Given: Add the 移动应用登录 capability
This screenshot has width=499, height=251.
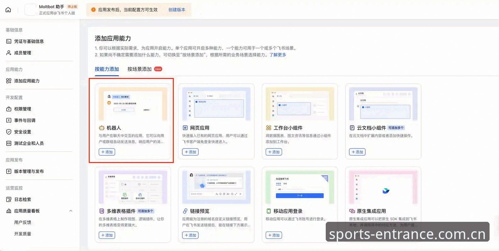Looking at the screenshot, I should pos(274,235).
